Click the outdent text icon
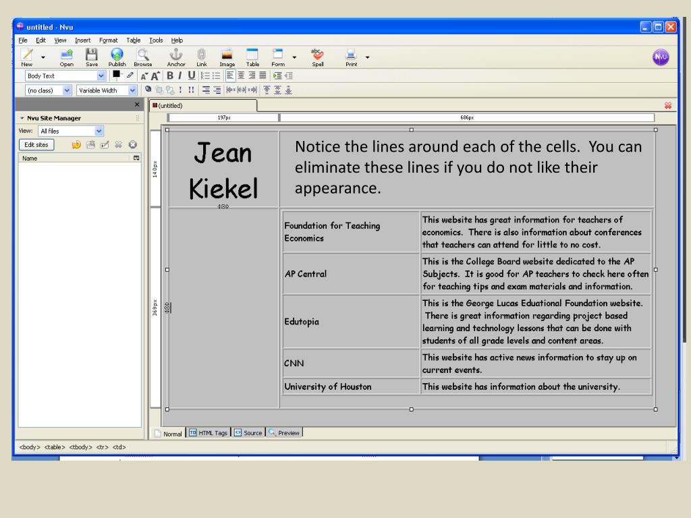The image size is (691, 518). pos(288,76)
